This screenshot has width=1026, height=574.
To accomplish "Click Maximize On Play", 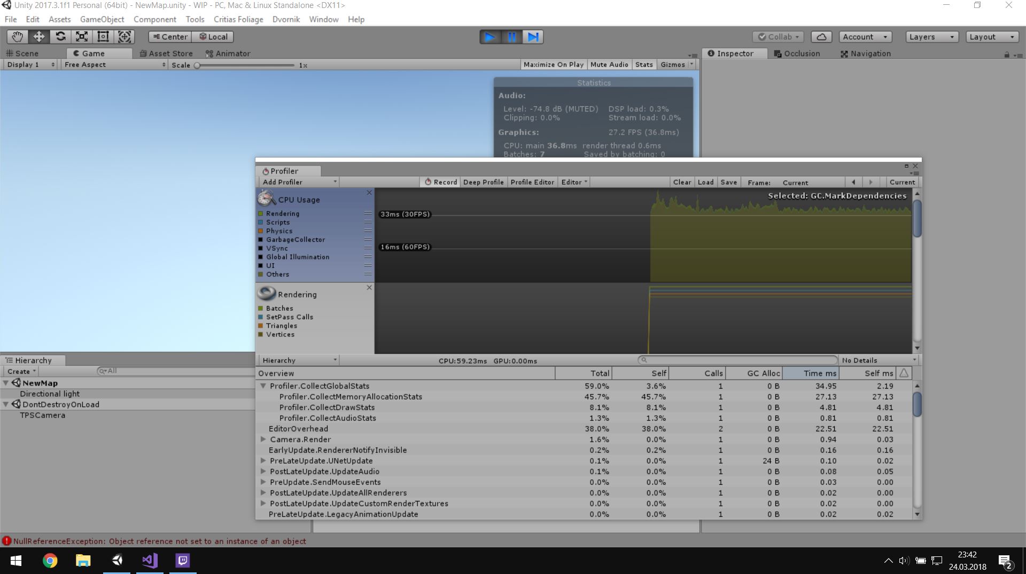I will 553,65.
